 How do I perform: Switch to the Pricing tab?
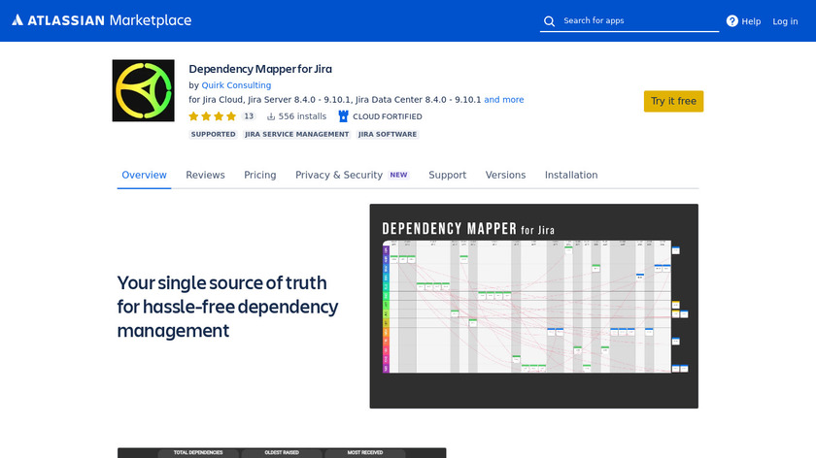click(x=259, y=175)
